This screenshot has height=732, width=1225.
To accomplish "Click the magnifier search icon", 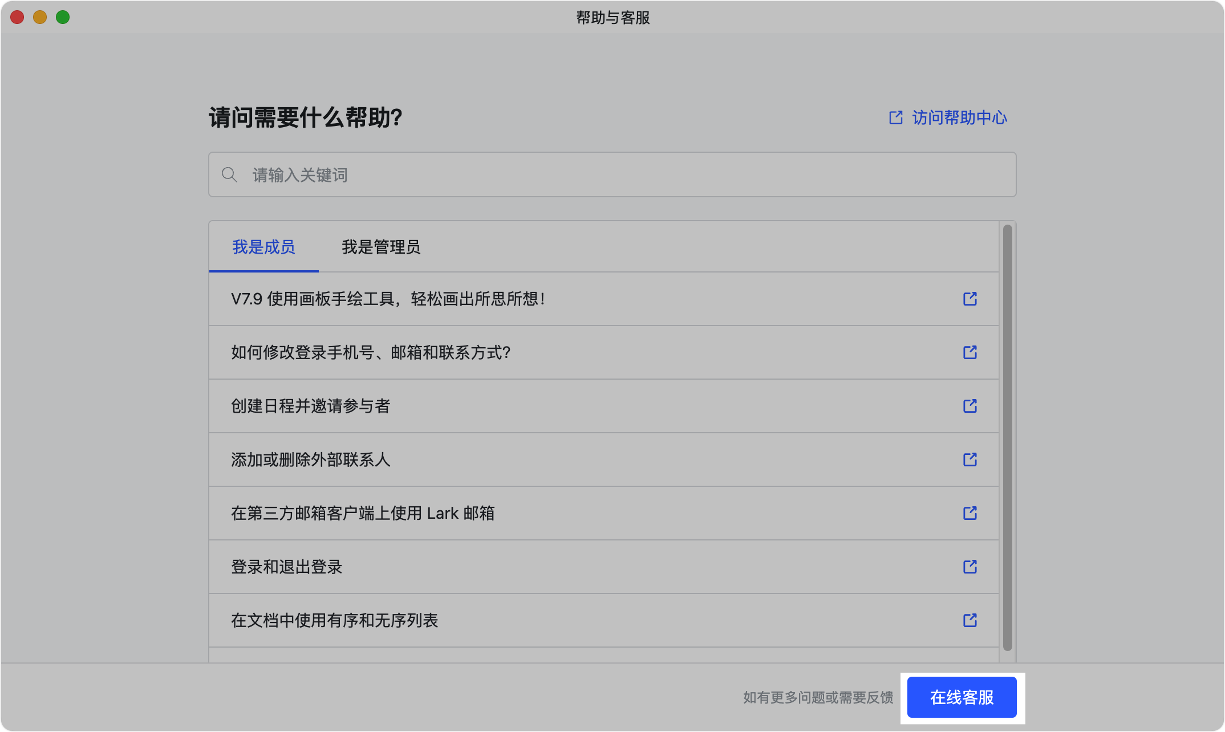I will (229, 174).
